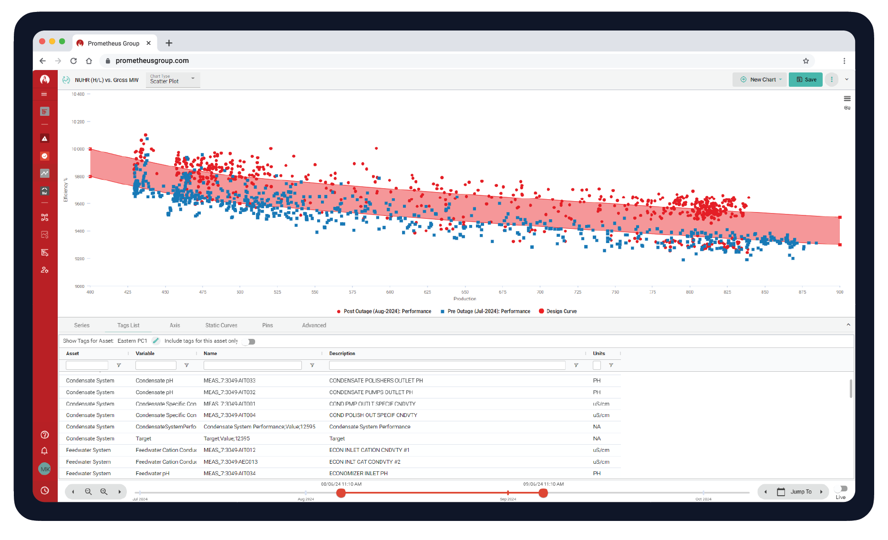This screenshot has width=888, height=540.
Task: Expand the New Chart dropdown arrow
Action: pyautogui.click(x=781, y=79)
